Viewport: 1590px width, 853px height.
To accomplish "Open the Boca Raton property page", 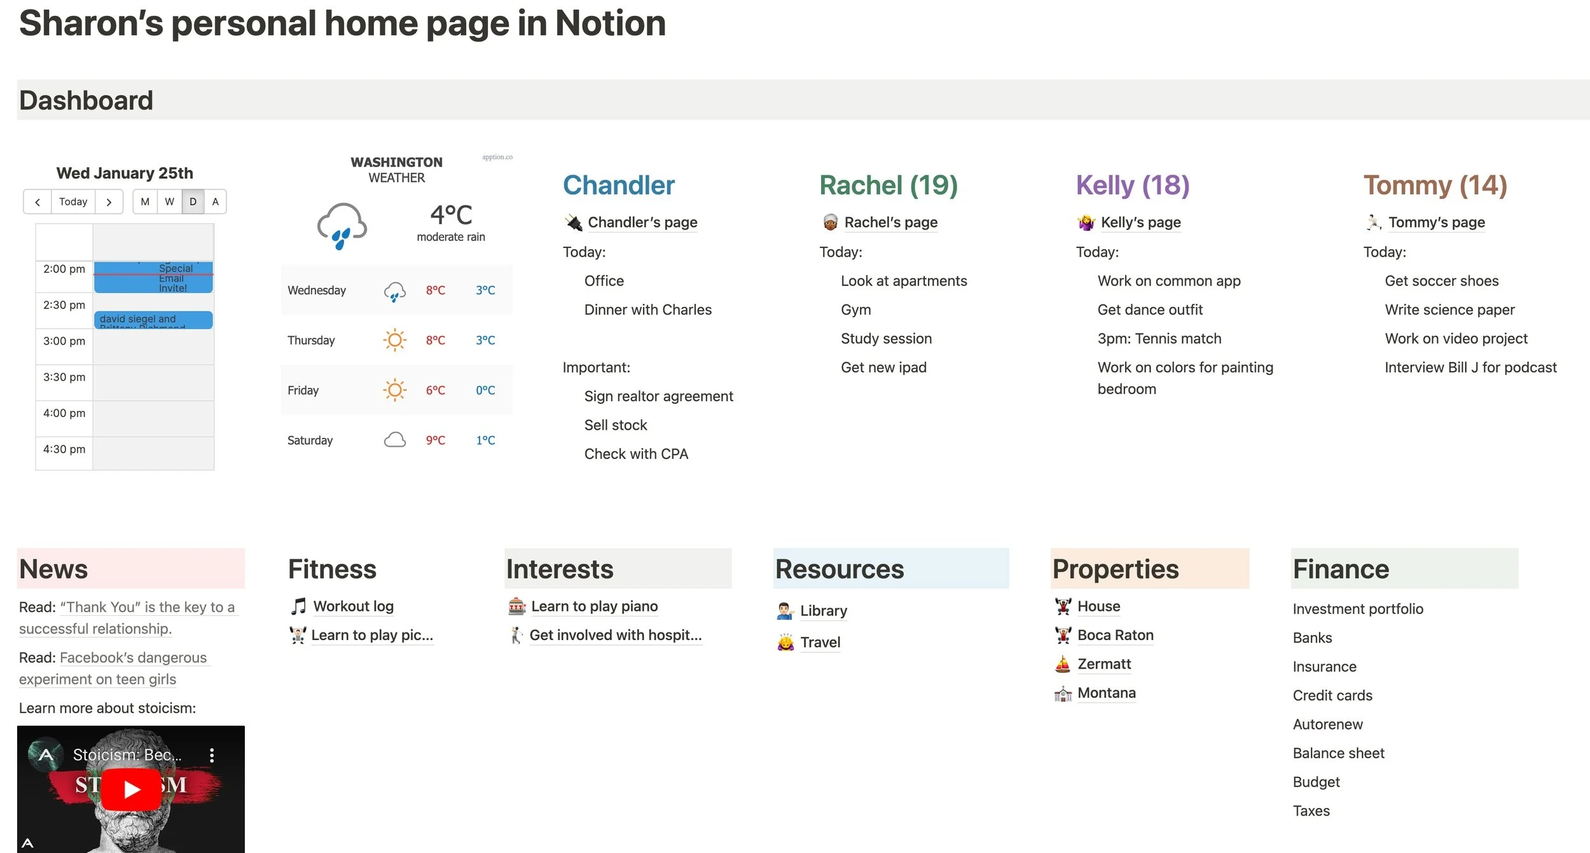I will click(1115, 635).
